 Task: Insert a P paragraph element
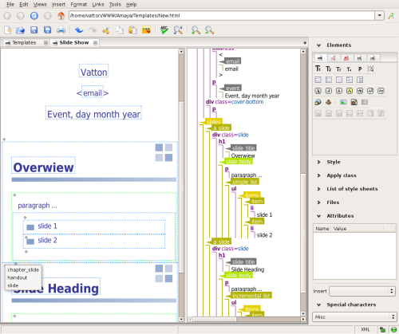360,69
